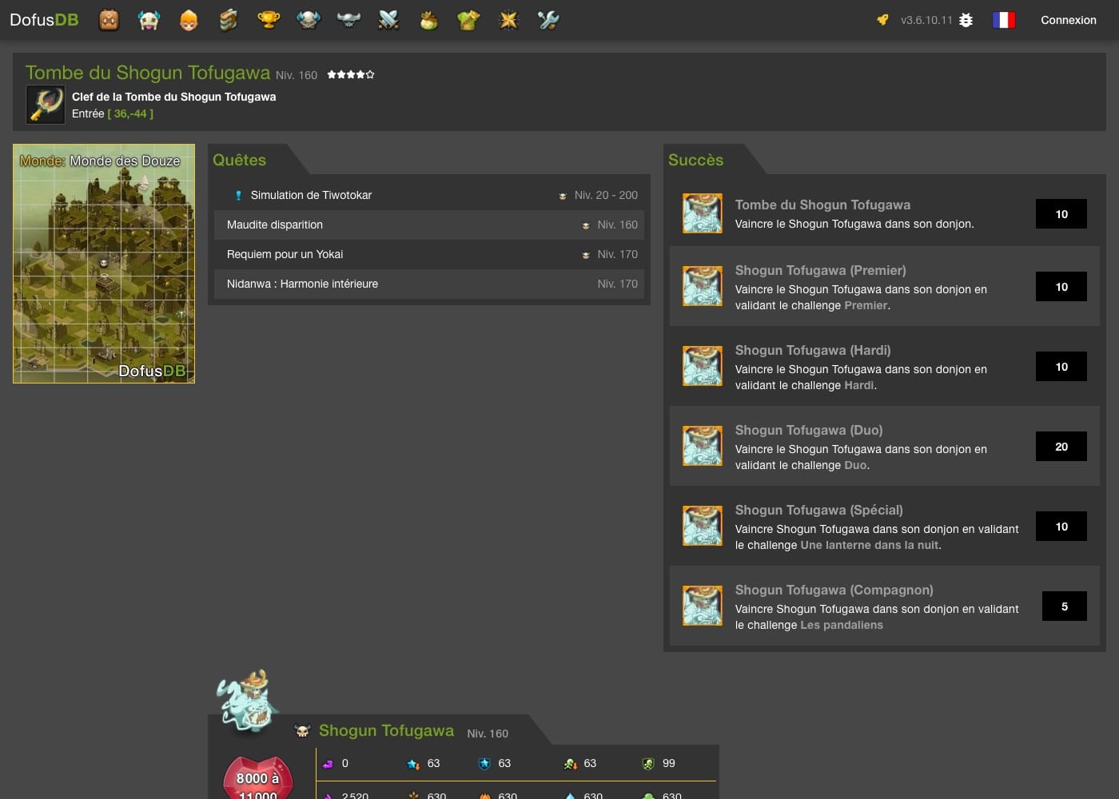Click Shogun Tofugawa (Hardi) achievement icon
Image resolution: width=1119 pixels, height=799 pixels.
[x=703, y=366]
